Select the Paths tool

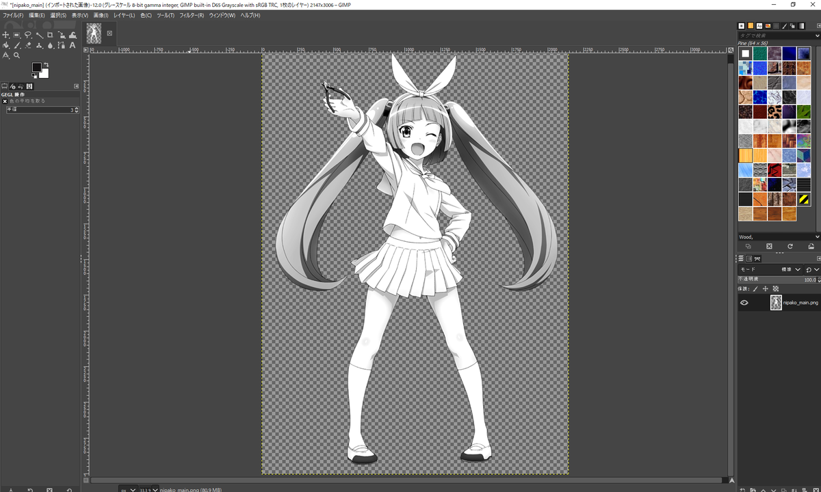[x=62, y=45]
